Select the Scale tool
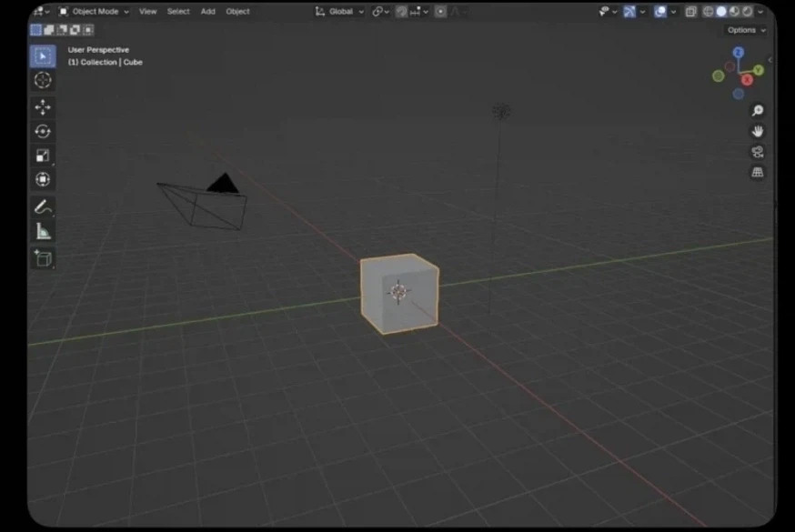 click(43, 156)
